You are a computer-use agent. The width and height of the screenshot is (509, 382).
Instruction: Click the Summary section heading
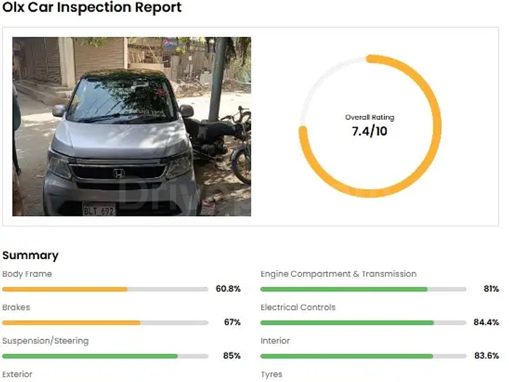coord(31,255)
